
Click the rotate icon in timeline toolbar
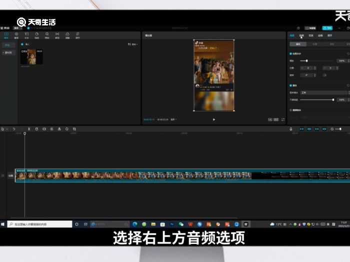click(66, 129)
